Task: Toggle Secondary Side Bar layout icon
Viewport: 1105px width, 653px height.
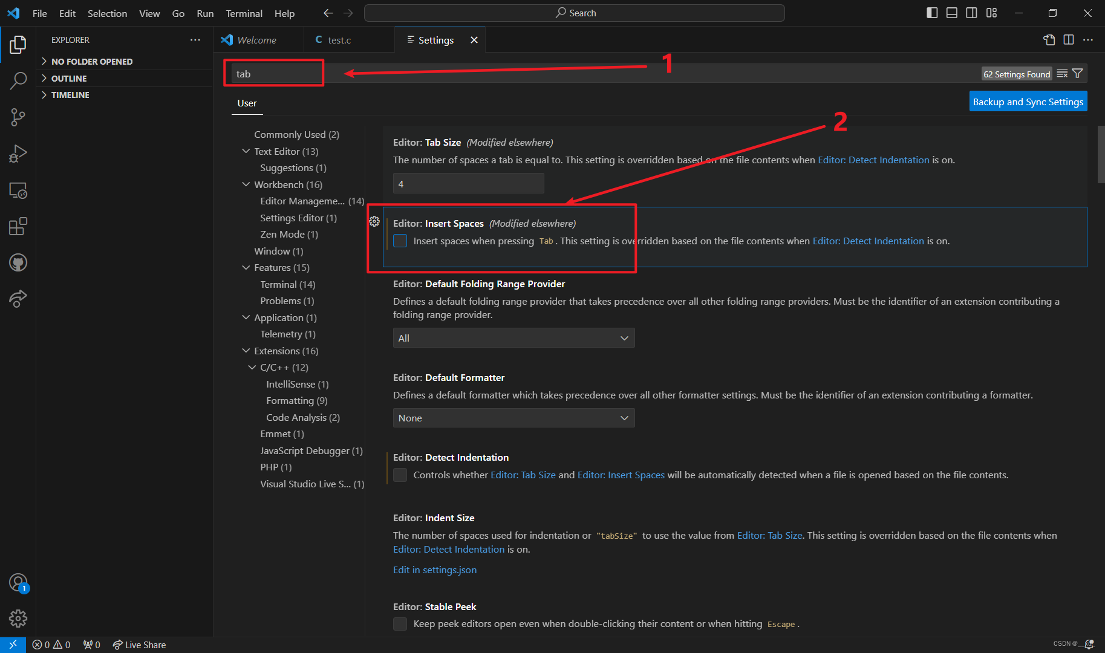Action: pyautogui.click(x=971, y=13)
